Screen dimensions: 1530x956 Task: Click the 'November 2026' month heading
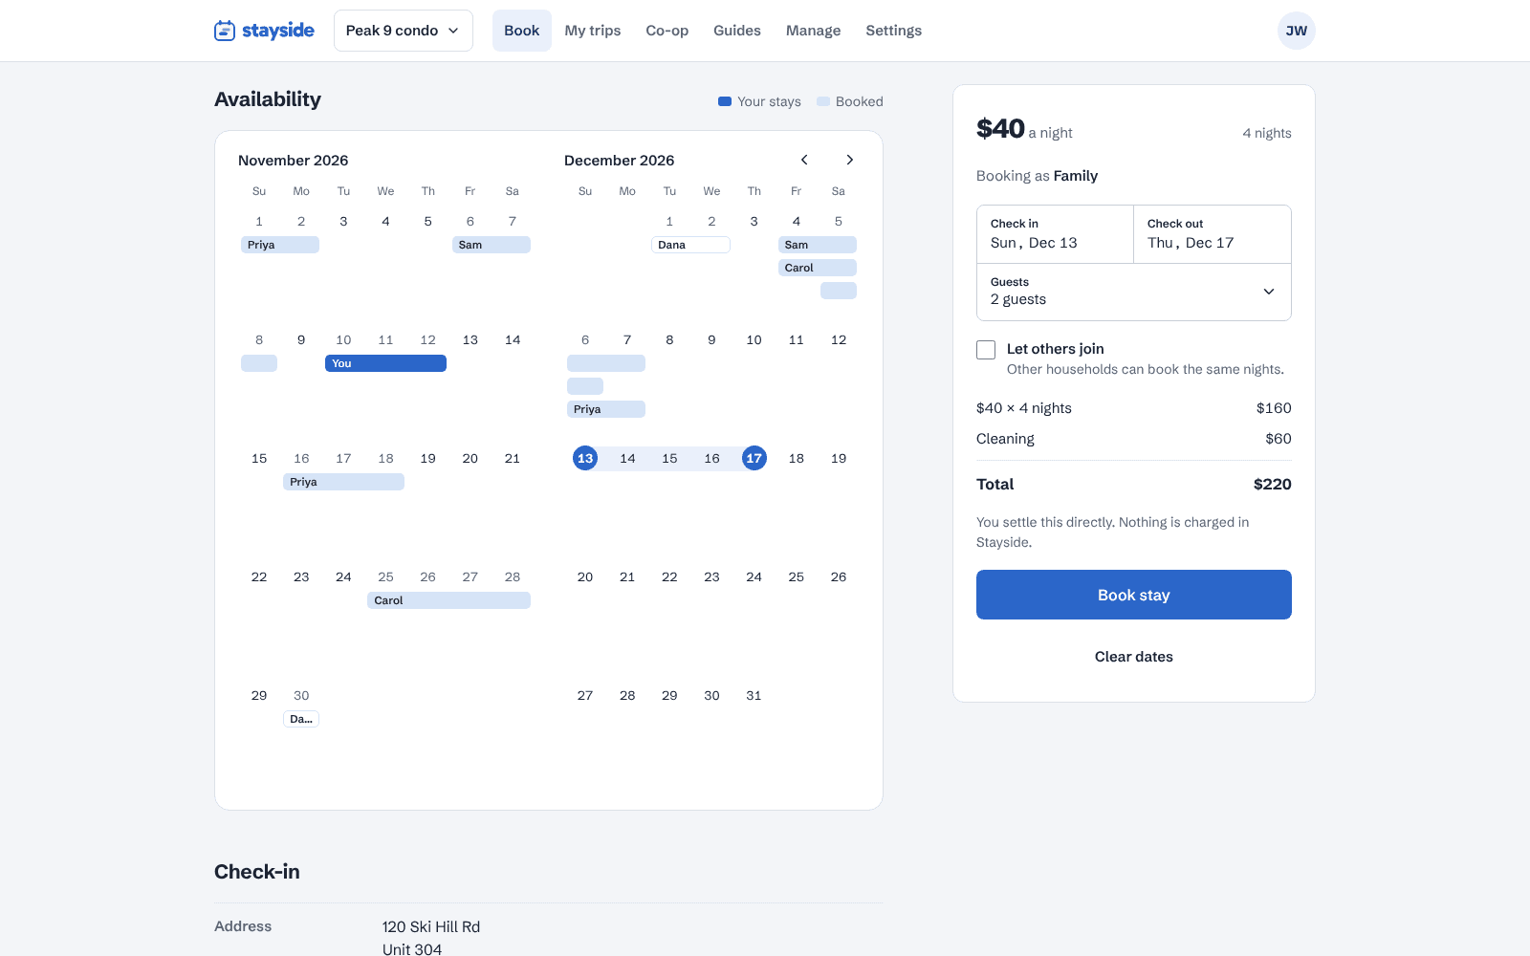click(294, 161)
